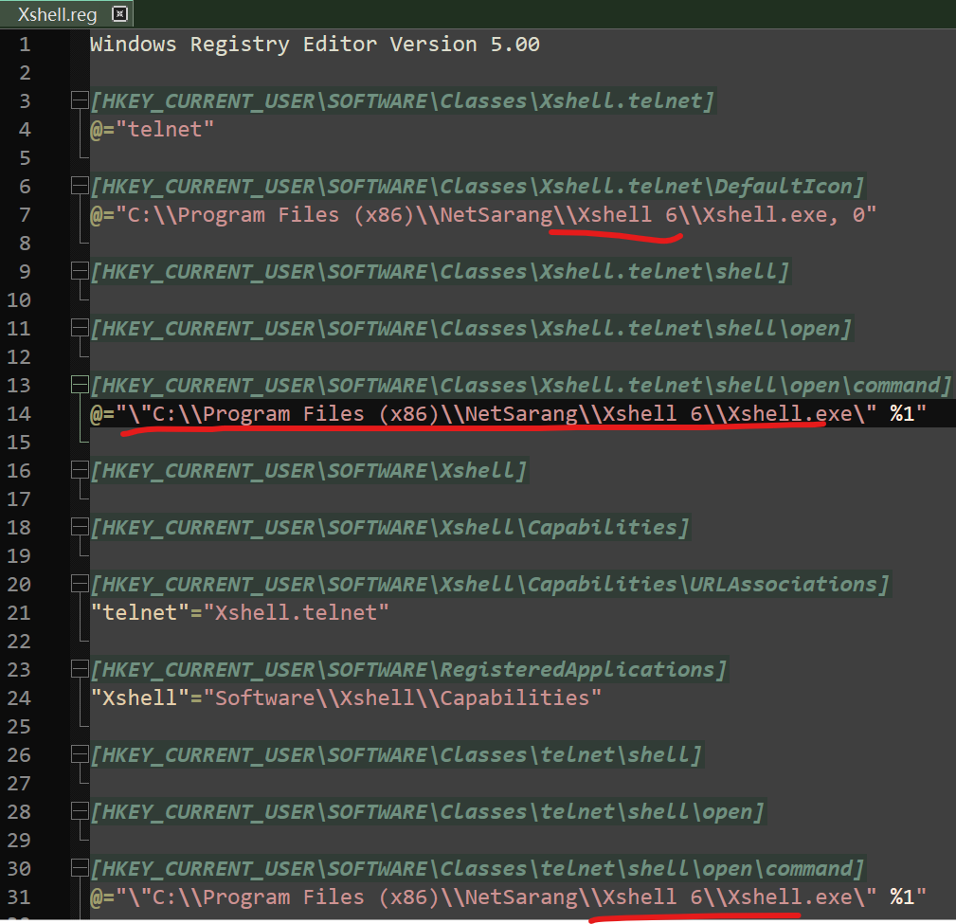956x924 pixels.
Task: Click the 'Windows Registry Editor Version 5.00' header line
Action: click(x=315, y=44)
